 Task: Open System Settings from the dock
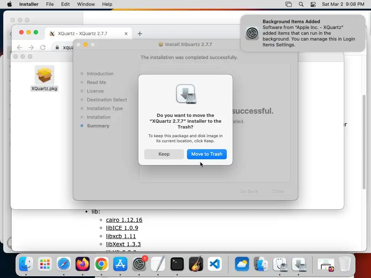(x=139, y=264)
